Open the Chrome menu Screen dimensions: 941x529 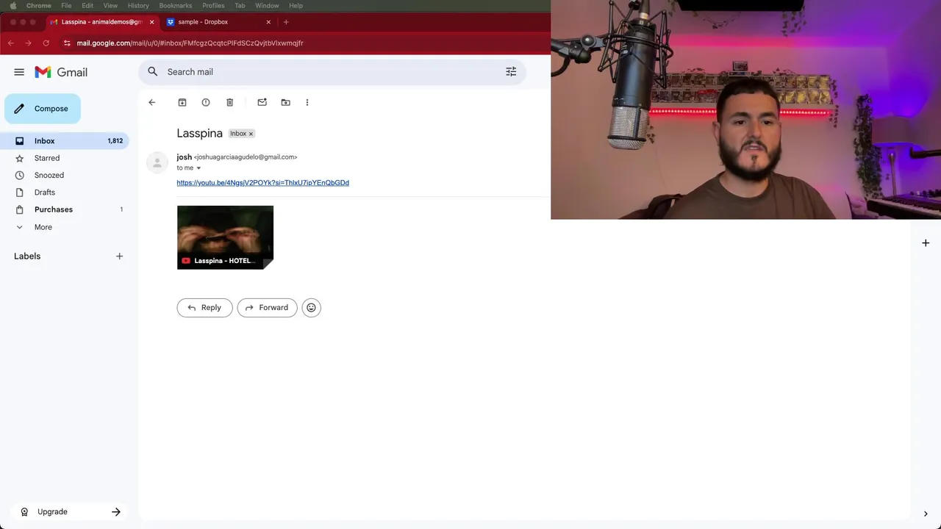pyautogui.click(x=39, y=5)
